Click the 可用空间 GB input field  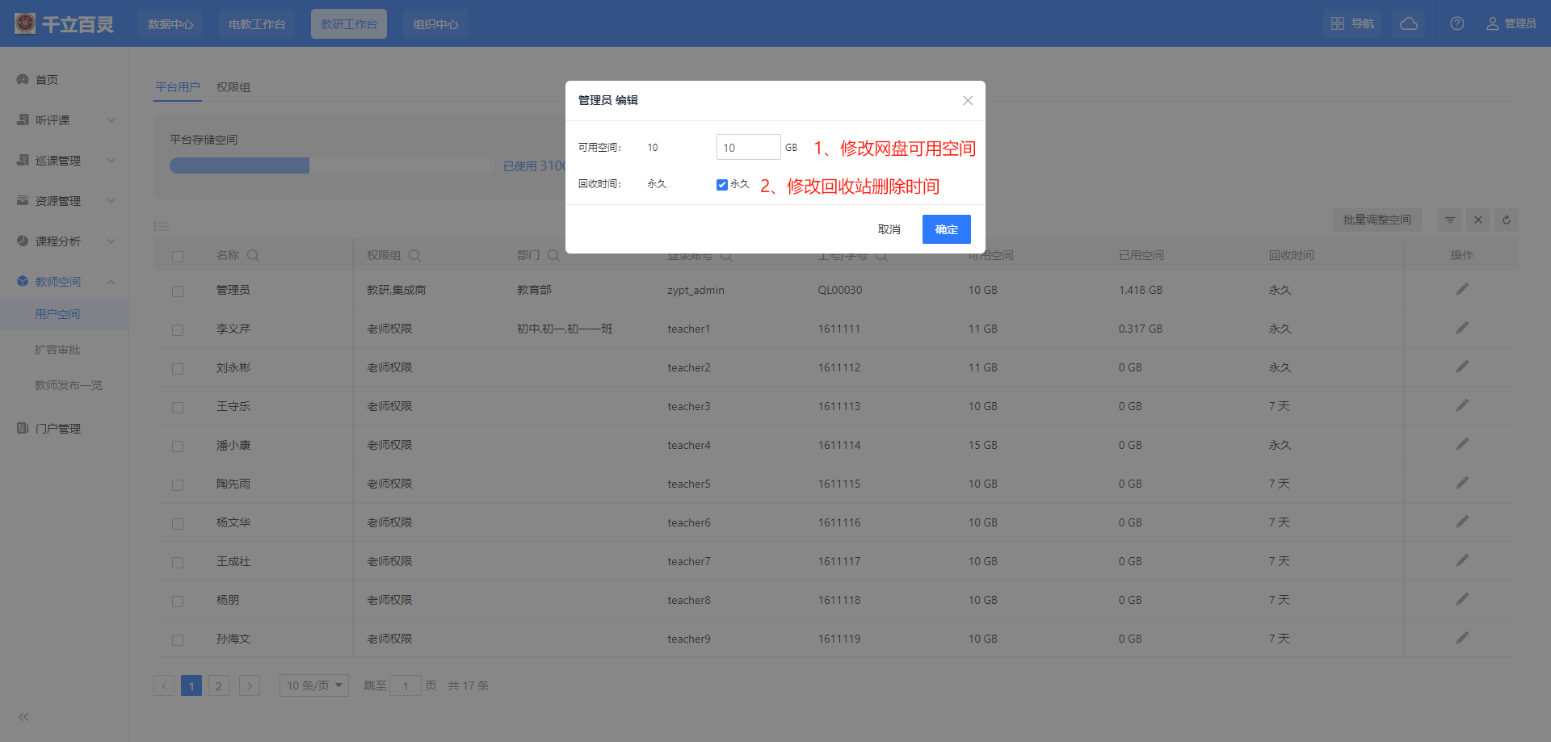pos(748,148)
